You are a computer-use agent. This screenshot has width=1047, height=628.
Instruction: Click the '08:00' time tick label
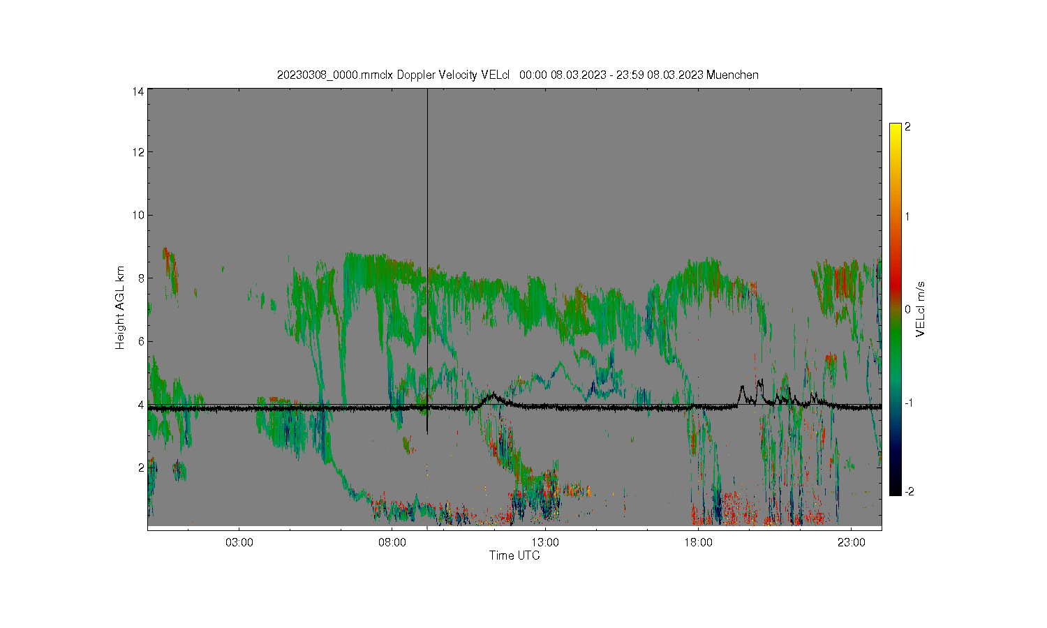392,542
